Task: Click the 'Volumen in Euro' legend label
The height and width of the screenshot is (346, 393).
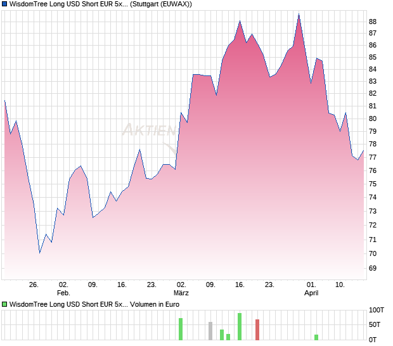Action: point(155,304)
